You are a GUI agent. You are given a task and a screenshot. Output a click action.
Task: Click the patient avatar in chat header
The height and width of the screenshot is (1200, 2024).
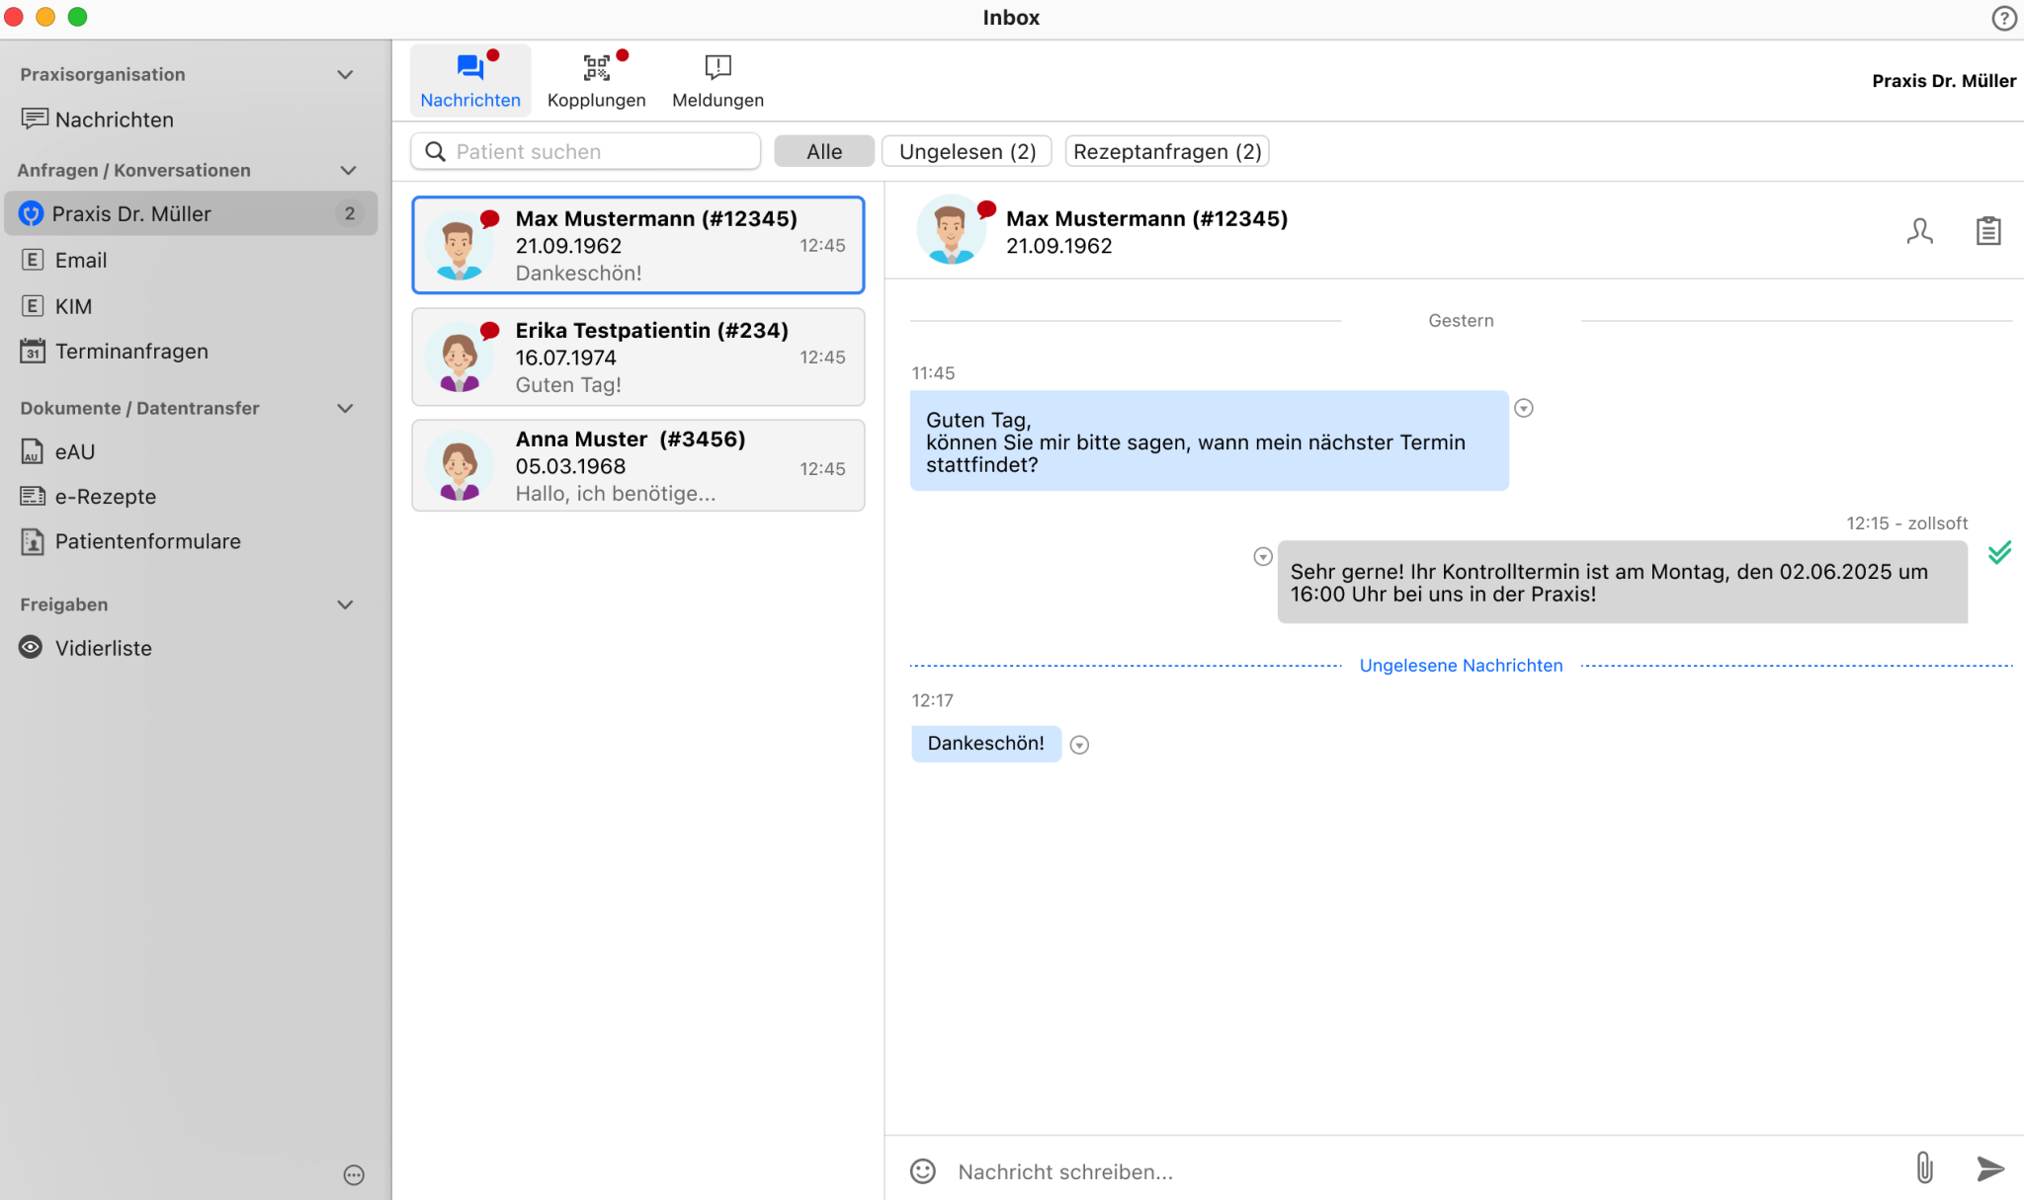tap(951, 230)
